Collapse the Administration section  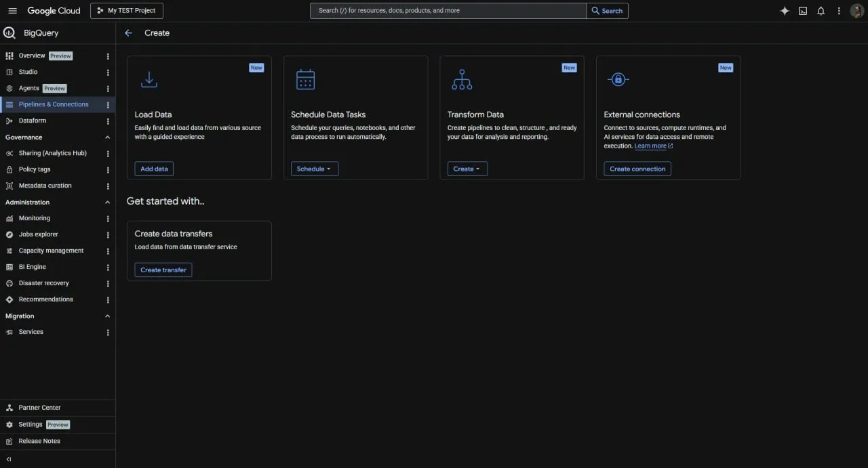pyautogui.click(x=107, y=203)
